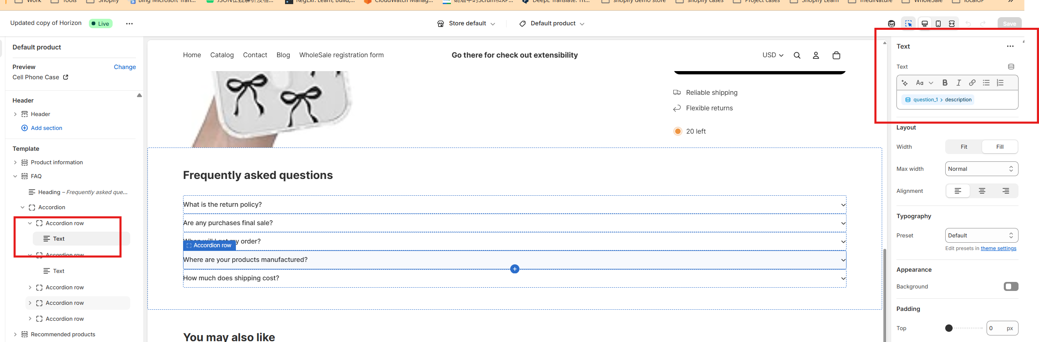Image resolution: width=1039 pixels, height=342 pixels.
Task: Click the Top padding slider handle
Action: point(949,328)
